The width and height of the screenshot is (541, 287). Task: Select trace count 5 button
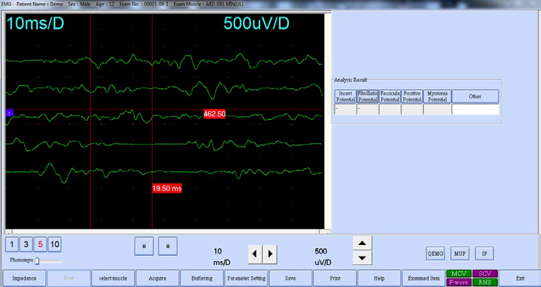[40, 244]
